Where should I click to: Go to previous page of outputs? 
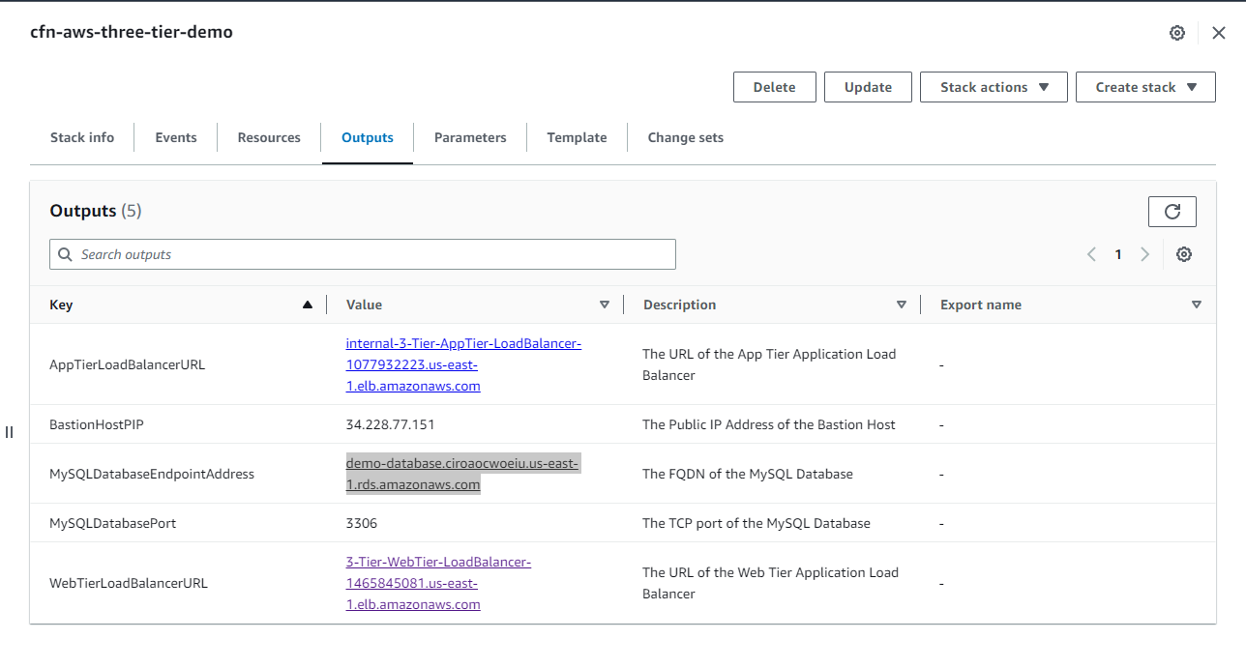[x=1091, y=253]
